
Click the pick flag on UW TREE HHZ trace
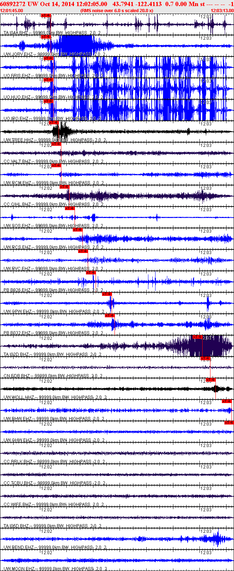coord(54,123)
